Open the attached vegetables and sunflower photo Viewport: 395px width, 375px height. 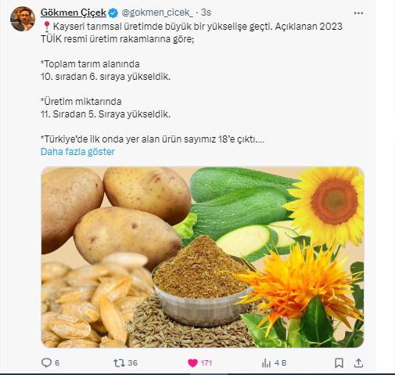pyautogui.click(x=203, y=257)
